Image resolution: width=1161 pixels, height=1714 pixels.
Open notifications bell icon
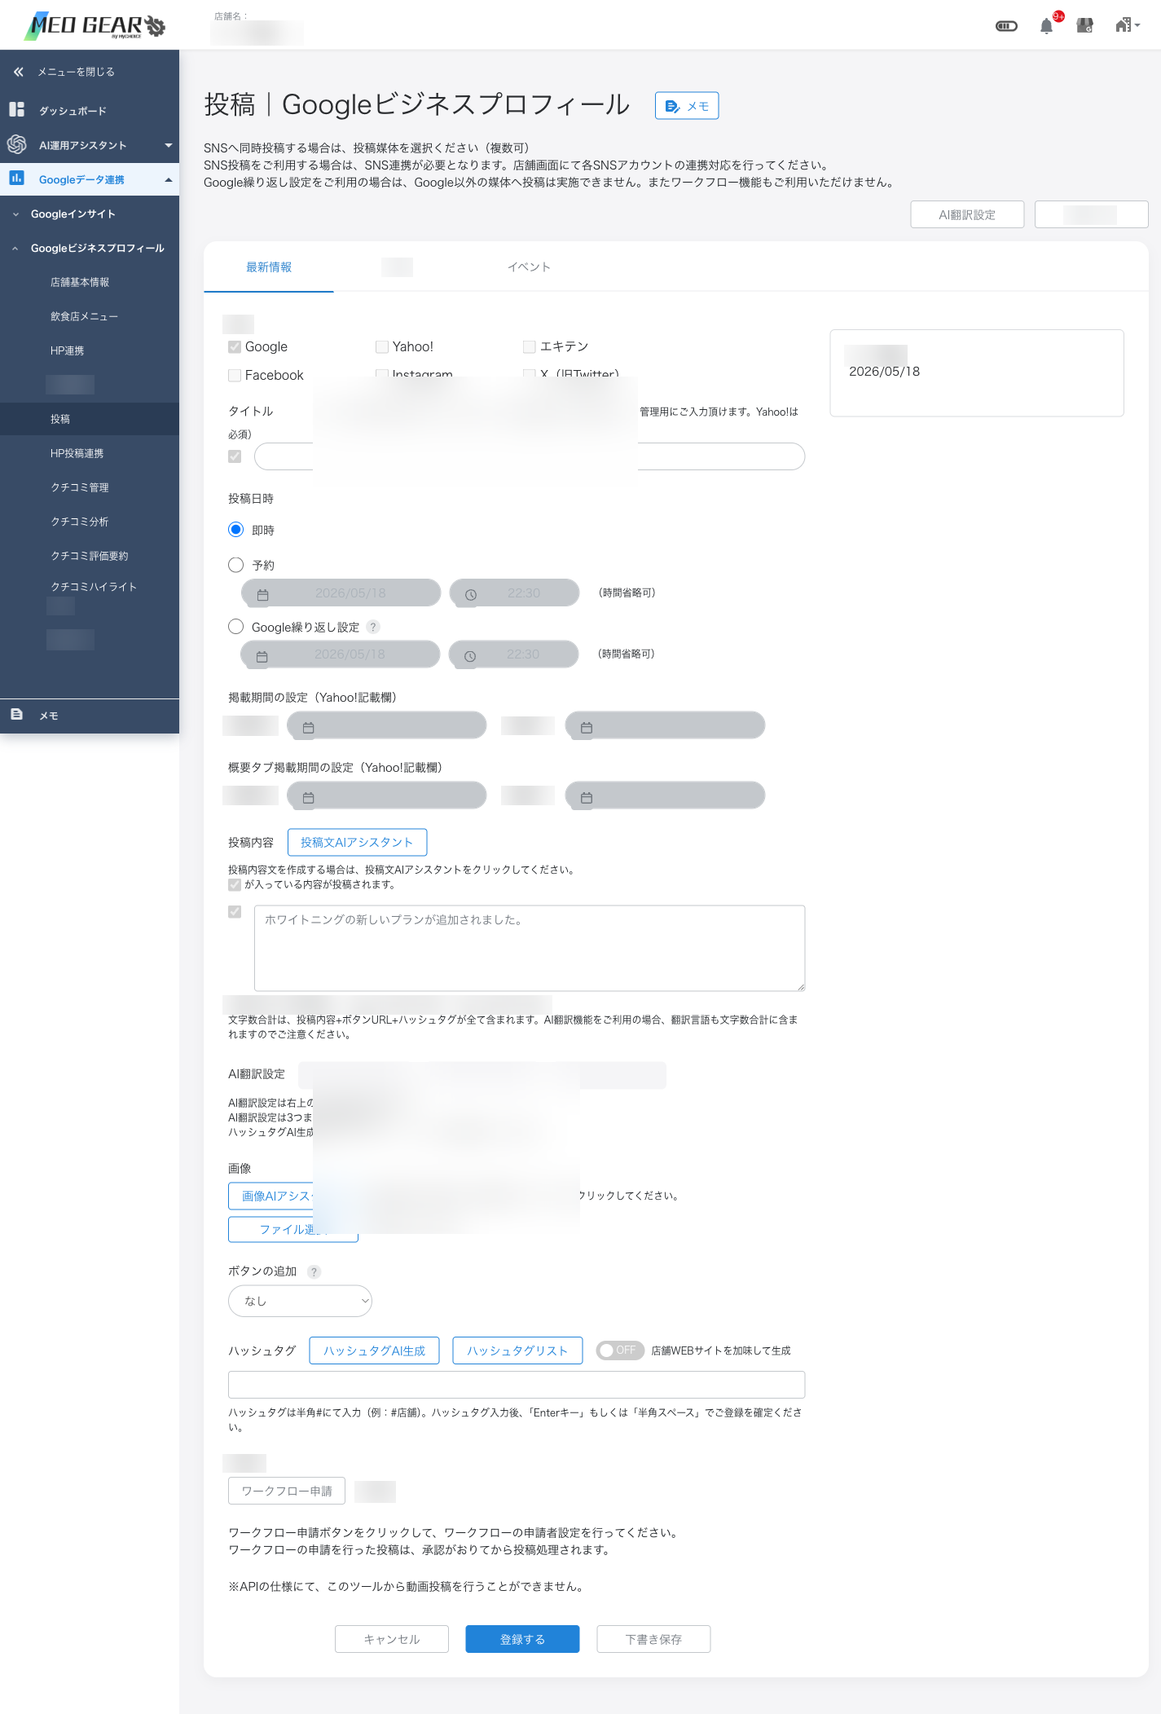1046,26
